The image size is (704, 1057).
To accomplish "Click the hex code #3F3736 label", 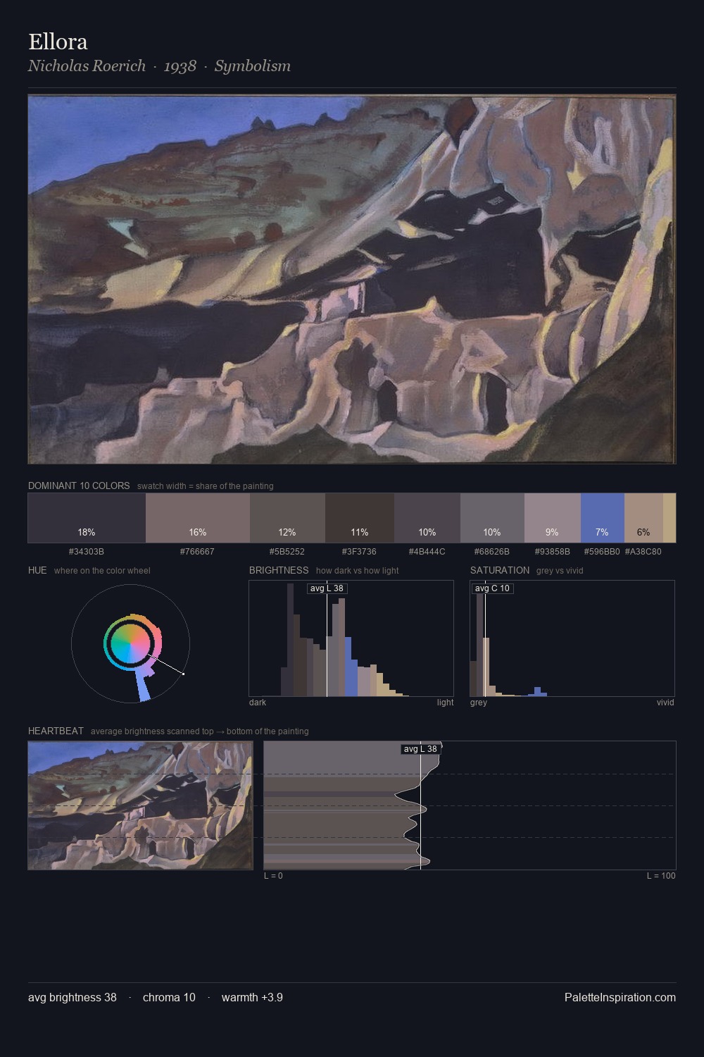I will coord(359,552).
